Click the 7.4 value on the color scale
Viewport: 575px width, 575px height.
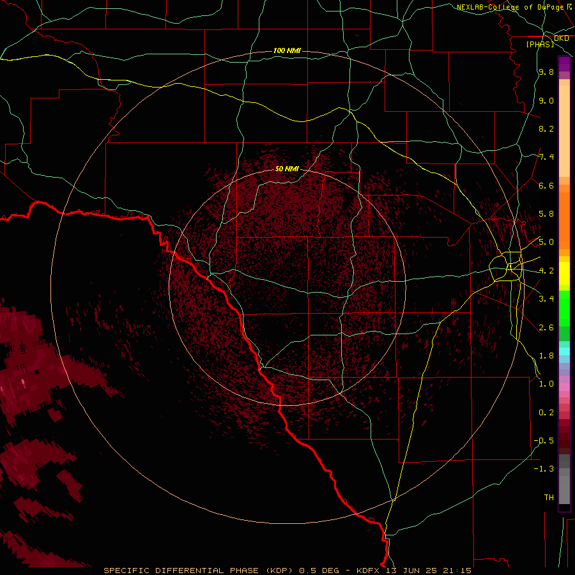(x=546, y=157)
